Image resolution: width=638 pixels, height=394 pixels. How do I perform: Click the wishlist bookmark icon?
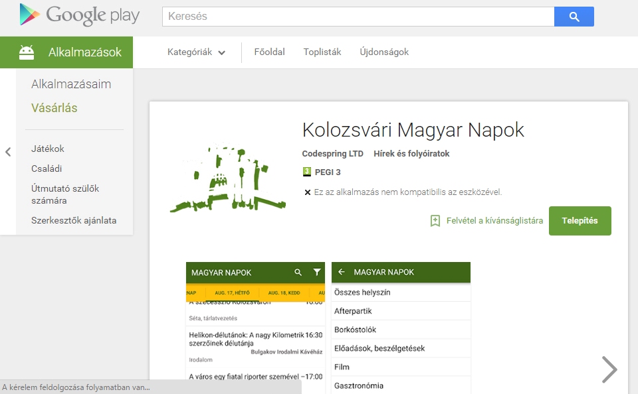435,221
